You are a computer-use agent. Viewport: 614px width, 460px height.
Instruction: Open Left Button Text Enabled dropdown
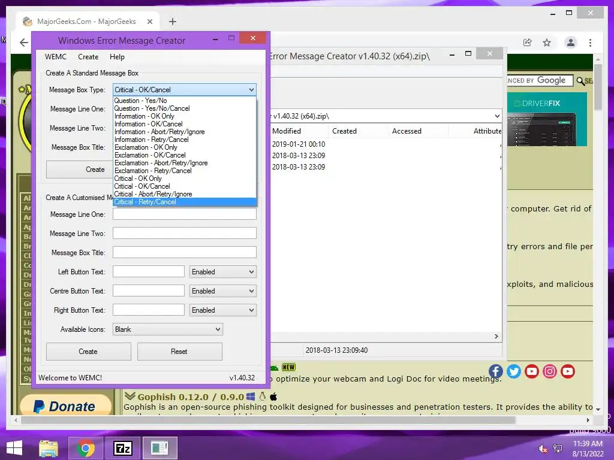click(223, 272)
